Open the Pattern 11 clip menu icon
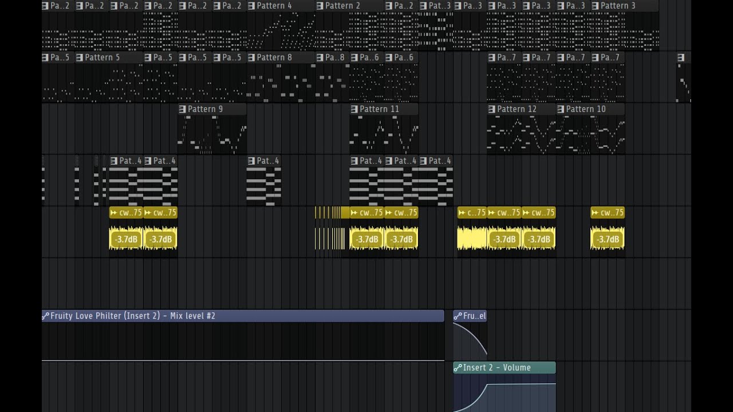 coord(354,109)
